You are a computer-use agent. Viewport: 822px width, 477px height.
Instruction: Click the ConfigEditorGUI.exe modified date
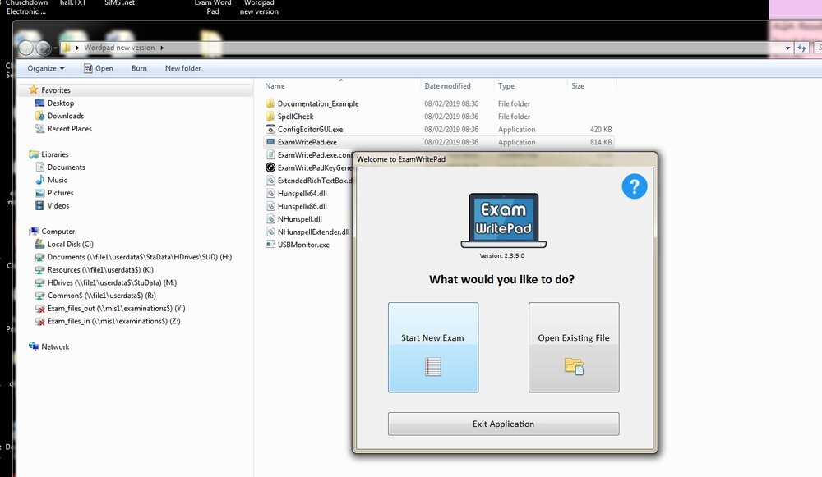[x=451, y=130]
